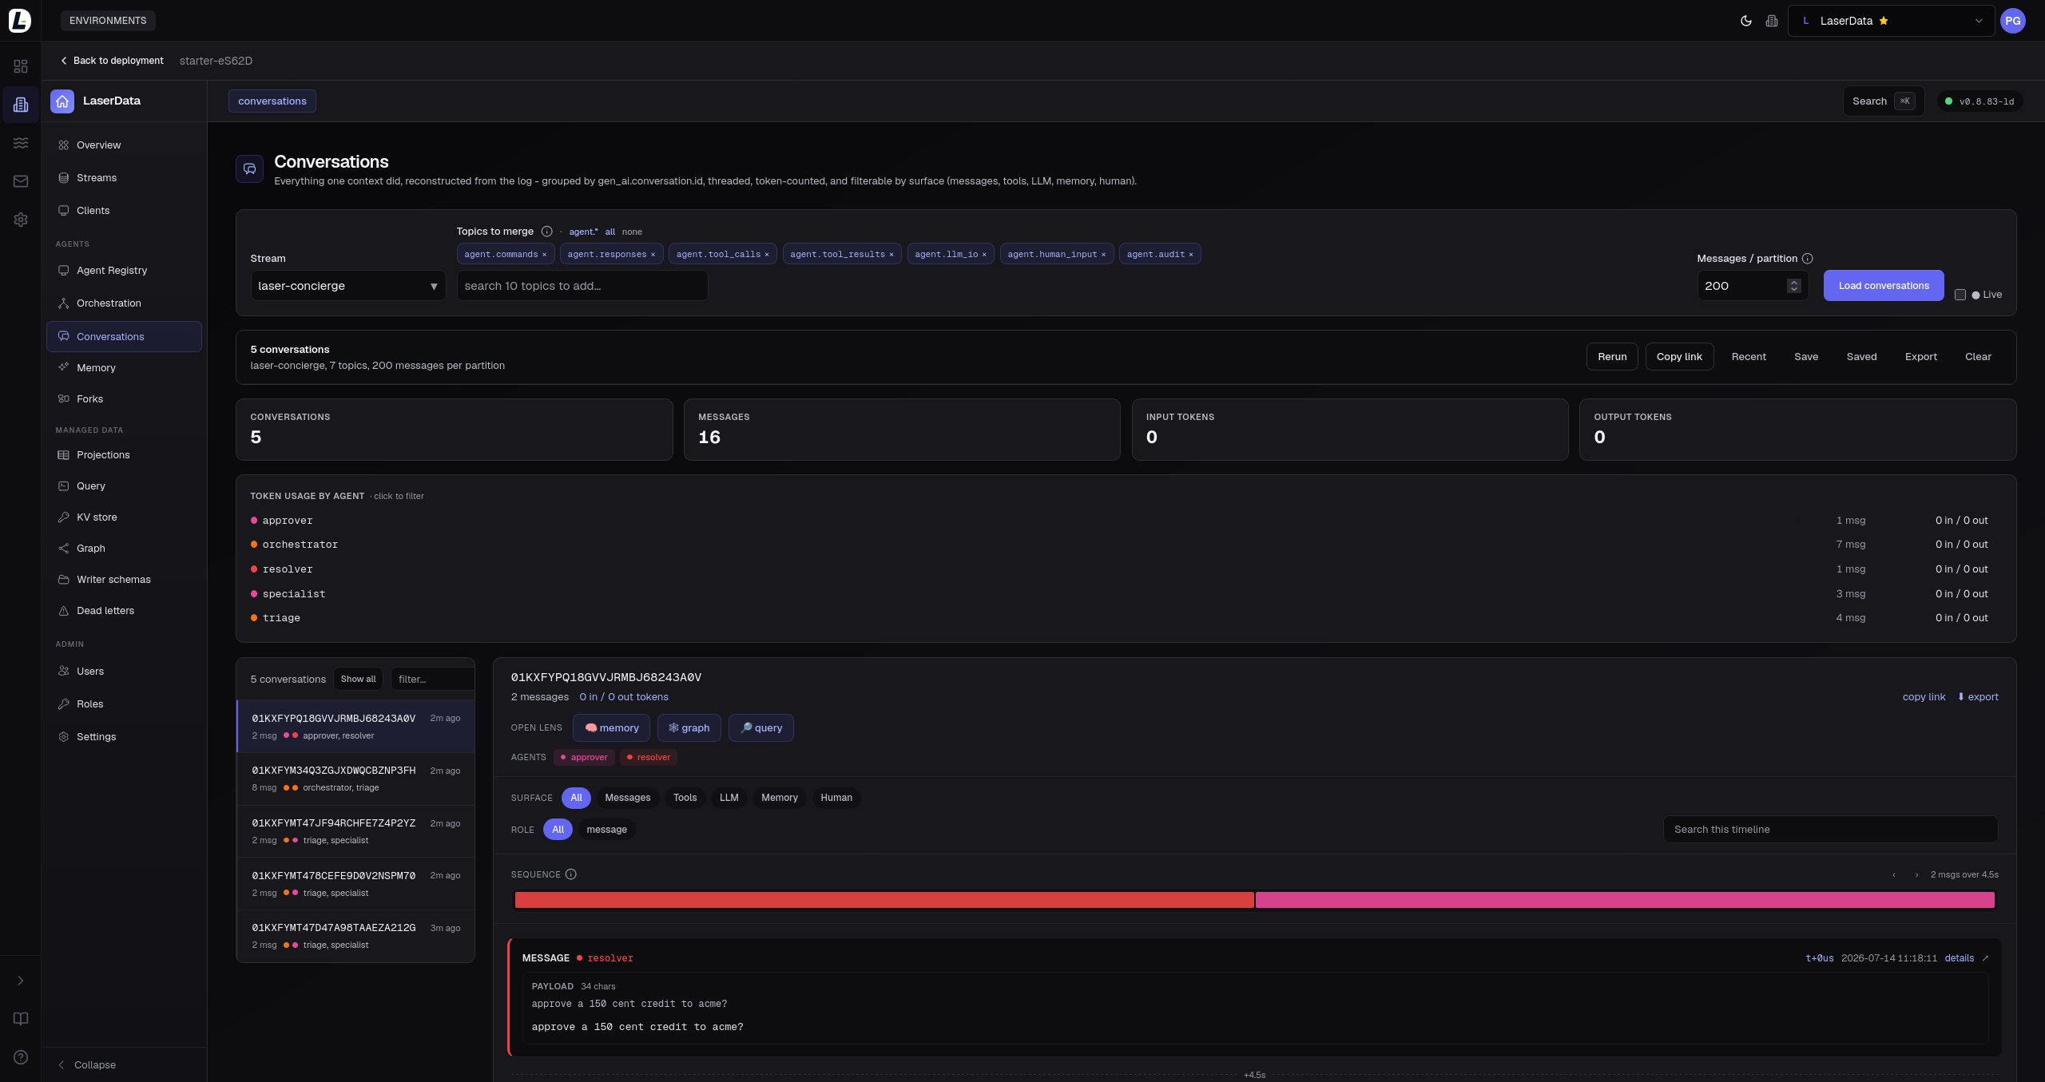
Task: Focus the search topics input
Action: point(582,286)
